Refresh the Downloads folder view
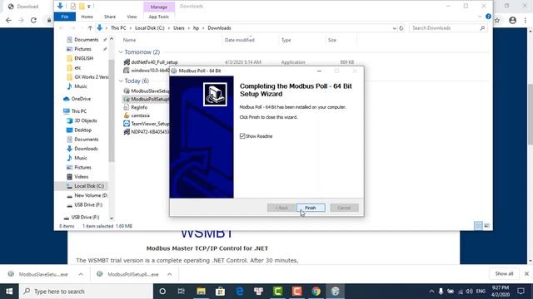Viewport: 533px width, 299px height. (x=401, y=28)
